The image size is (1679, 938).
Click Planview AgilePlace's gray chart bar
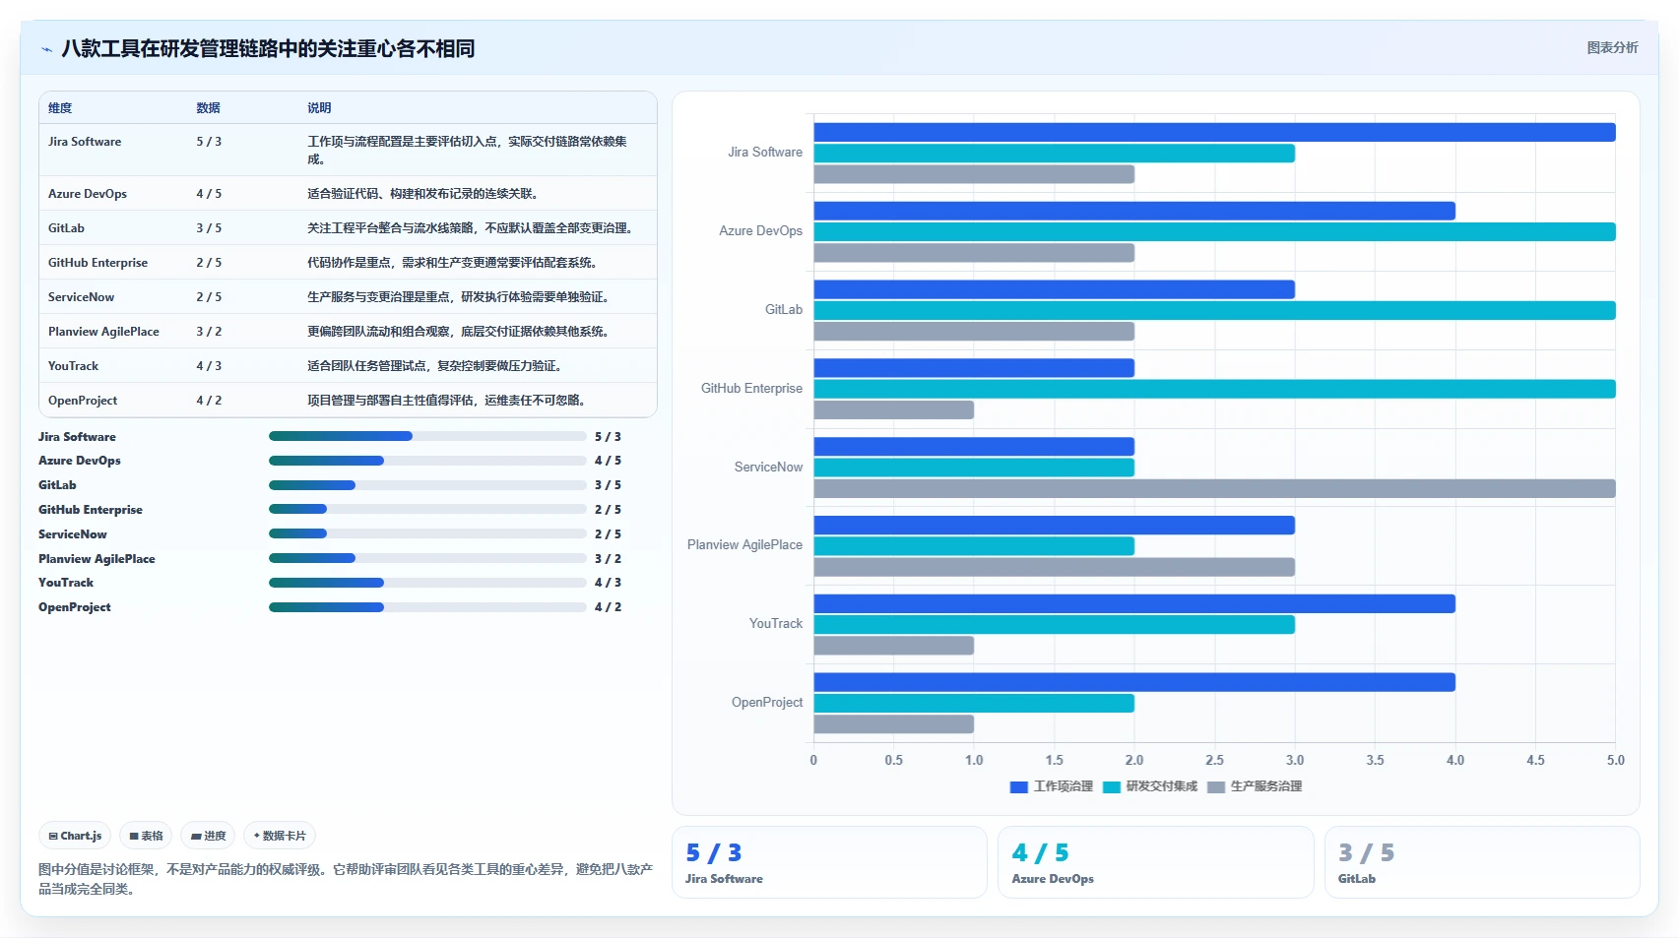click(1055, 567)
